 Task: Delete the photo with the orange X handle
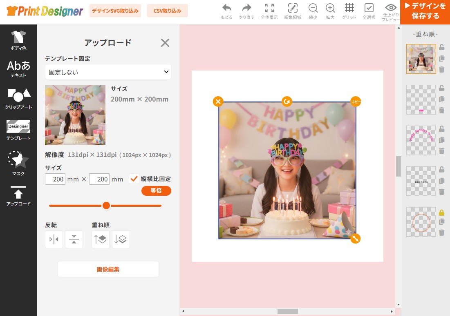coord(218,101)
